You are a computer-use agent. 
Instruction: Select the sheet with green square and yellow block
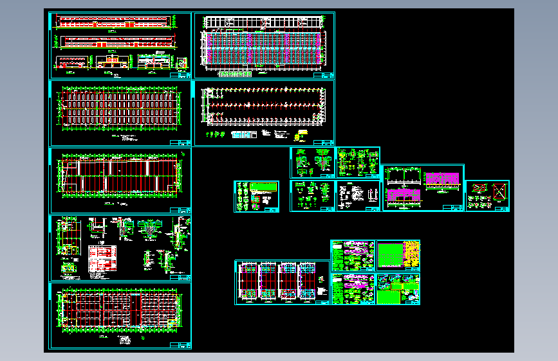pos(398,256)
